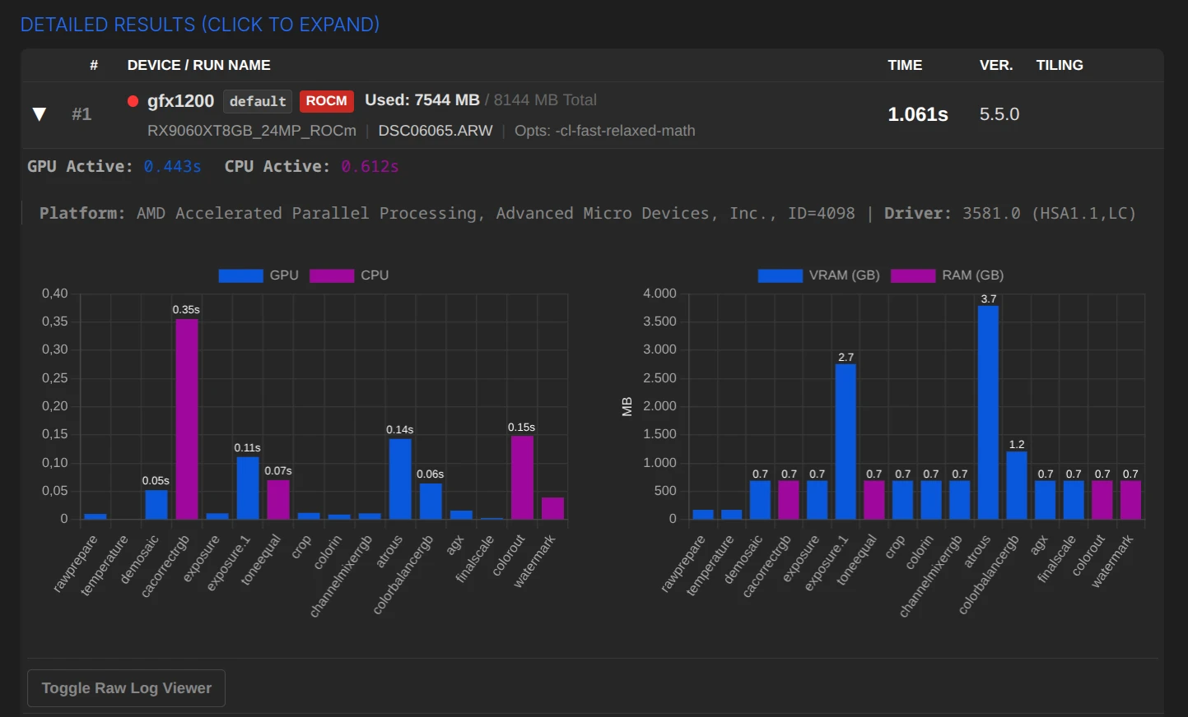Toggle VRAM (GB) series in the memory legend
This screenshot has width=1188, height=717.
tap(818, 275)
